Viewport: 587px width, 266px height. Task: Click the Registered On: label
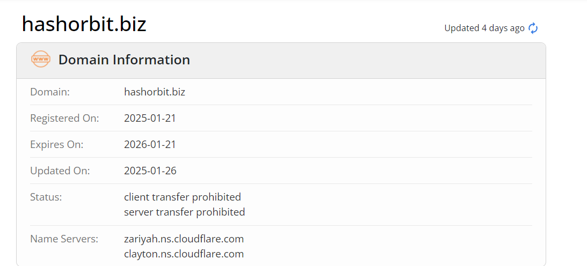pos(64,118)
